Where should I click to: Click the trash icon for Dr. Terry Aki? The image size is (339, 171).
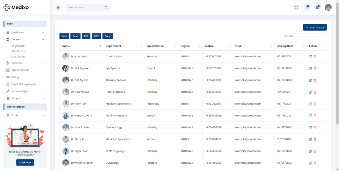[315, 139]
